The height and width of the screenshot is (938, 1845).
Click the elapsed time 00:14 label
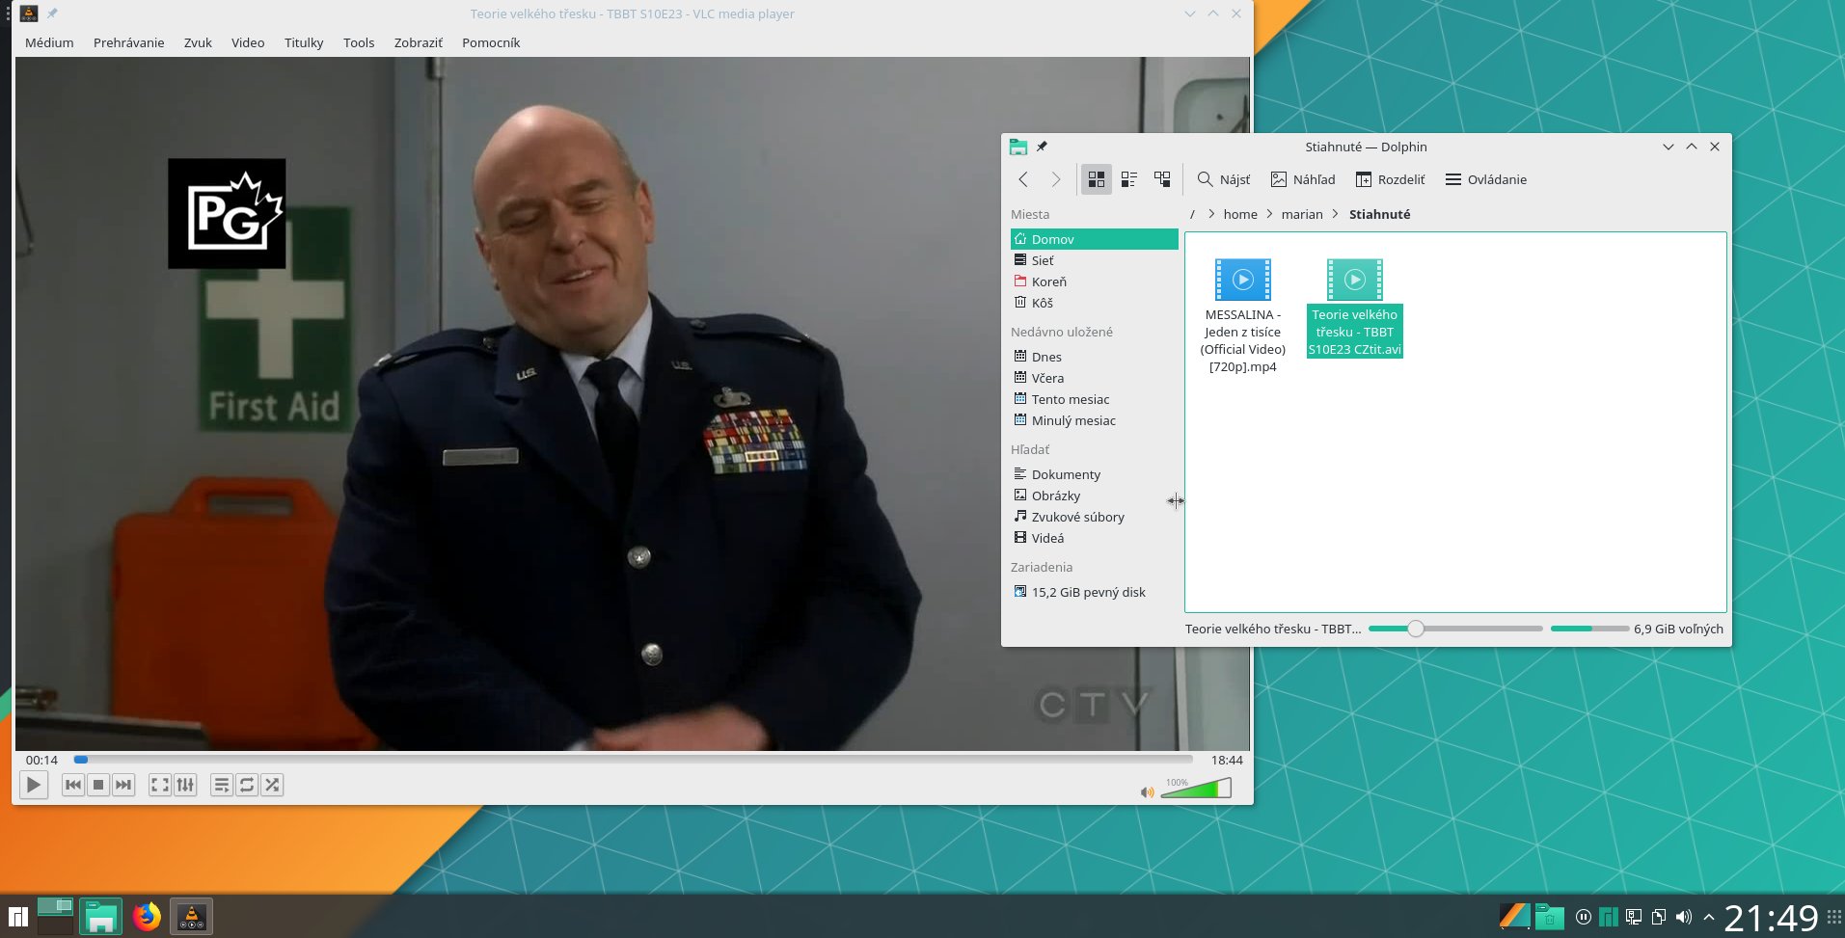click(41, 760)
